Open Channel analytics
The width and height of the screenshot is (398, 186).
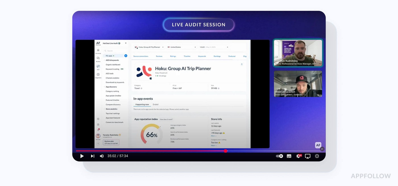112,78
